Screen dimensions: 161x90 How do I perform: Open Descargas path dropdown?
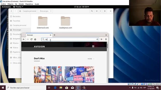pyautogui.click(x=46, y=11)
